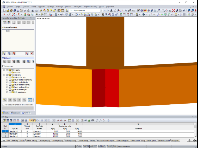Image resolution: width=198 pixels, height=148 pixels.
Task: Uncheck Pruty podle průřezu checkbox
Action: coord(10,87)
